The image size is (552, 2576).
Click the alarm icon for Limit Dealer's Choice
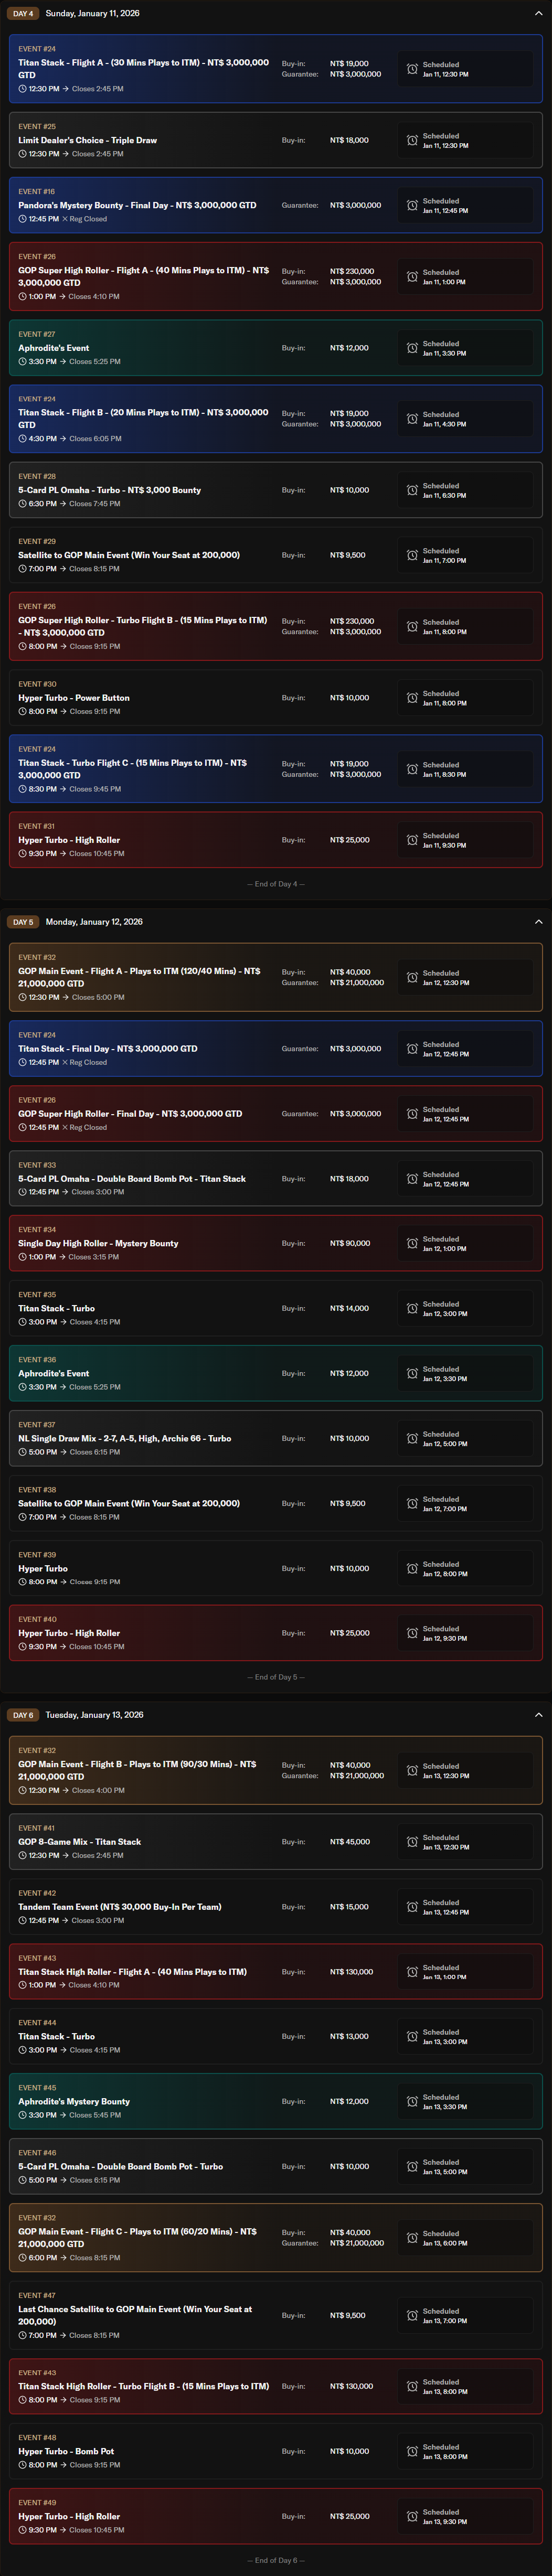(412, 141)
